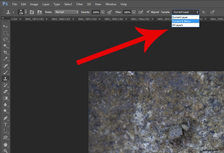
Task: Open the Opacity slider dropdown arrow
Action: [102, 12]
